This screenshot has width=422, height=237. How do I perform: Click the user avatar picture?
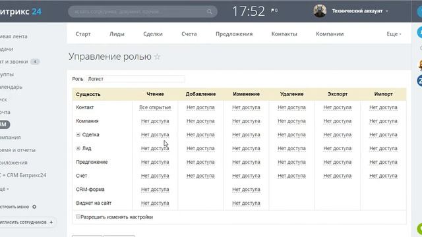(x=320, y=11)
